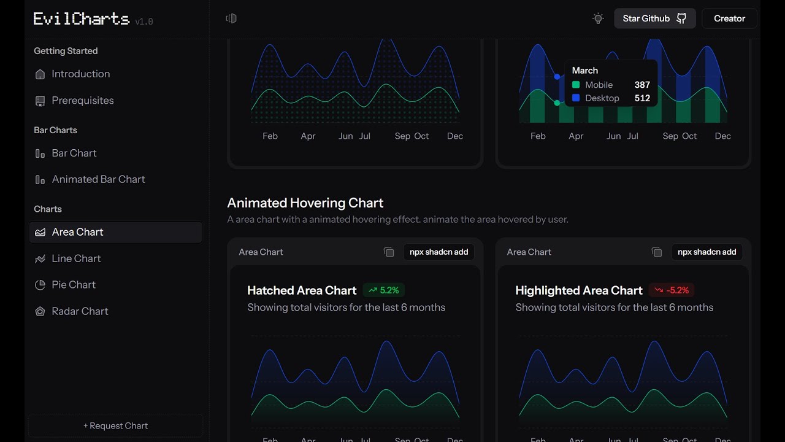Open the Prerequisites page

[x=115, y=101]
